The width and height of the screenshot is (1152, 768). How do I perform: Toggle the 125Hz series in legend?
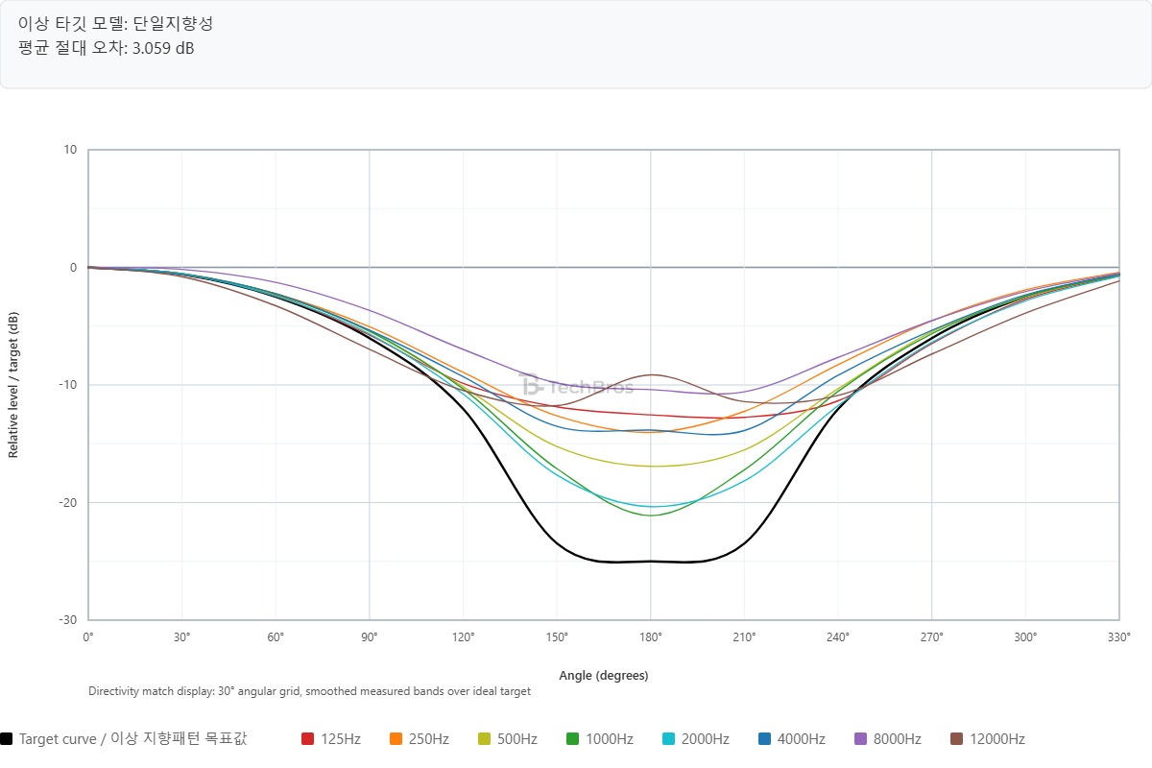[331, 738]
